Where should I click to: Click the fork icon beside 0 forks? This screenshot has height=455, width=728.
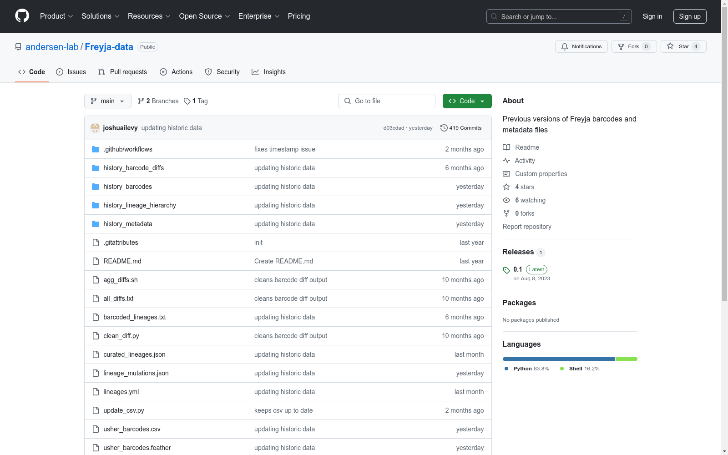tap(506, 213)
